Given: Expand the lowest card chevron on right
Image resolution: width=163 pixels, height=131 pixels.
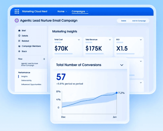Looking at the screenshot, I should [x=141, y=83].
